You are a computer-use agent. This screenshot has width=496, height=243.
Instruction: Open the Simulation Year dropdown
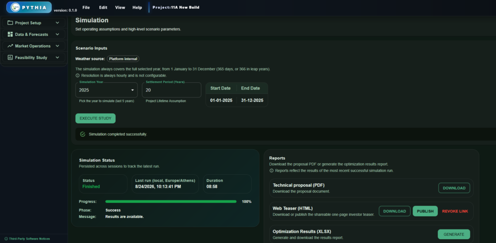(x=106, y=90)
